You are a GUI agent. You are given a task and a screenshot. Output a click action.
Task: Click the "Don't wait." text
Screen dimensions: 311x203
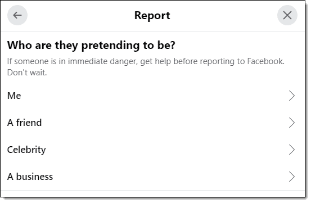point(27,73)
